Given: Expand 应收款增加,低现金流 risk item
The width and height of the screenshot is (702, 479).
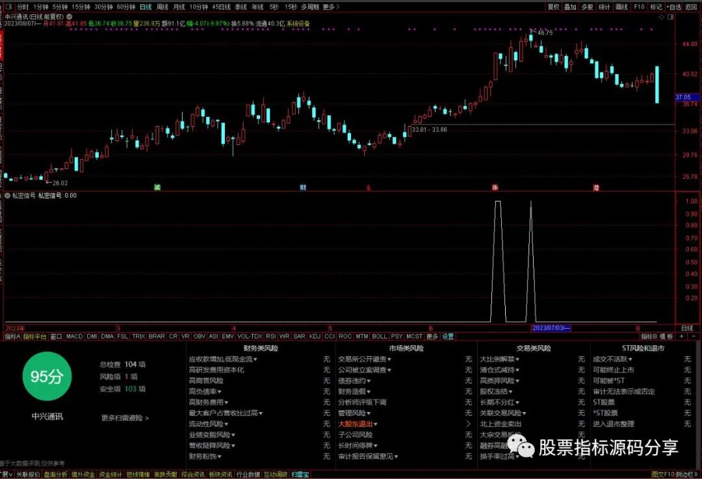Looking at the screenshot, I should (223, 359).
